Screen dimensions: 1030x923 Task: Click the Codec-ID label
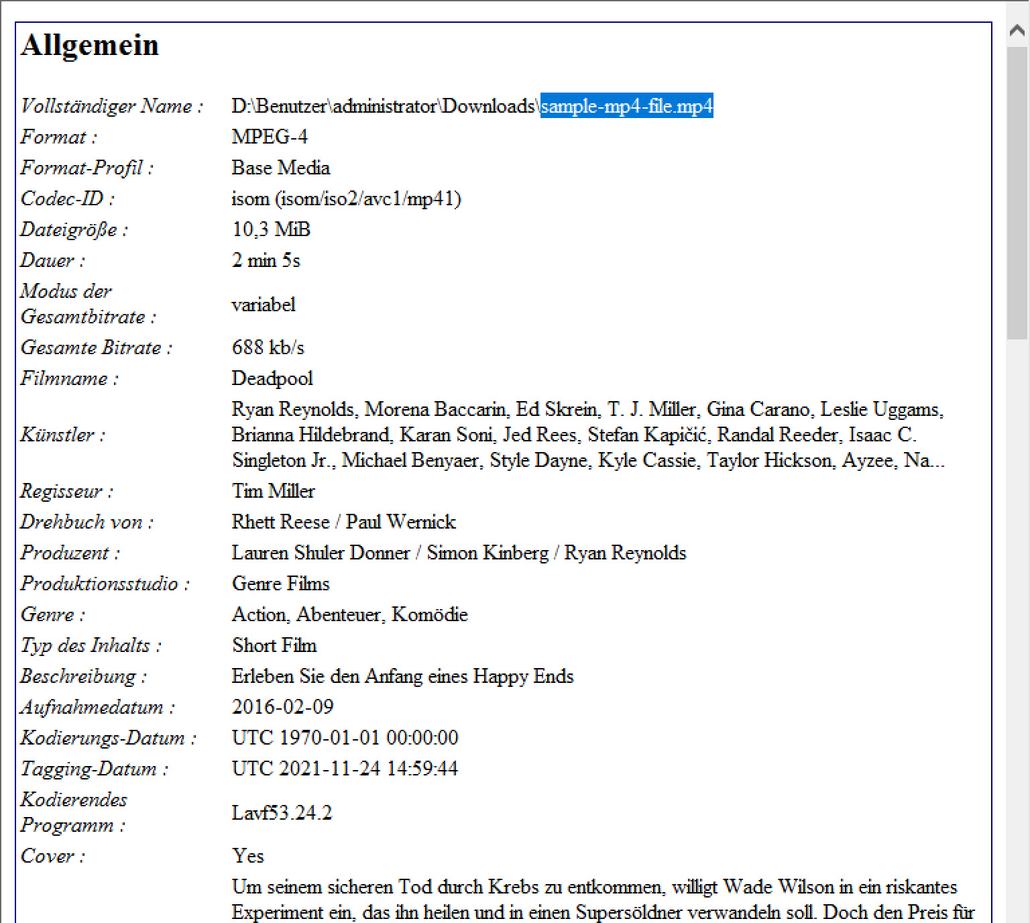tap(68, 199)
